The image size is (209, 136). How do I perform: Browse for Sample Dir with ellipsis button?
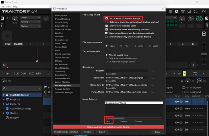pyautogui.click(x=152, y=78)
